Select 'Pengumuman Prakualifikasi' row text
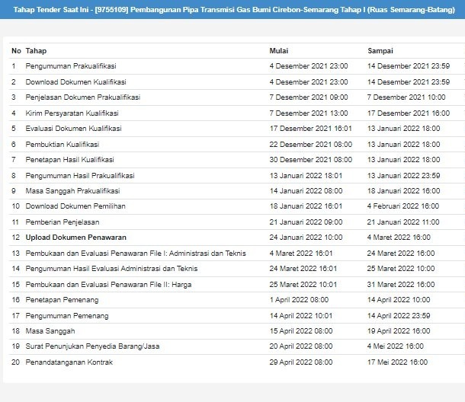 point(71,66)
